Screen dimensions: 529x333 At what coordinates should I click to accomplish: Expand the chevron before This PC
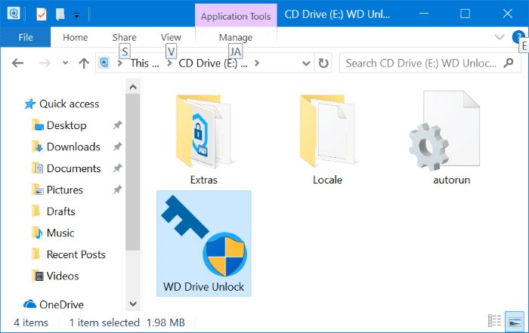(x=120, y=63)
